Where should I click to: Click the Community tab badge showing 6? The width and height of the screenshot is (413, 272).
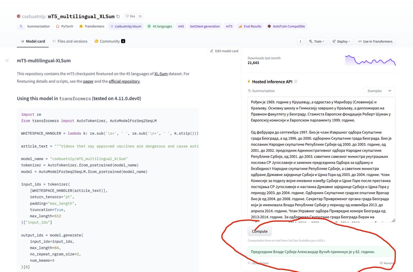(x=123, y=41)
